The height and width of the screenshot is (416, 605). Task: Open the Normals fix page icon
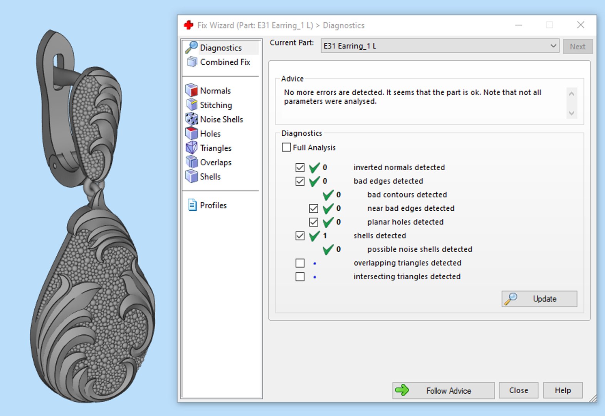(x=192, y=91)
